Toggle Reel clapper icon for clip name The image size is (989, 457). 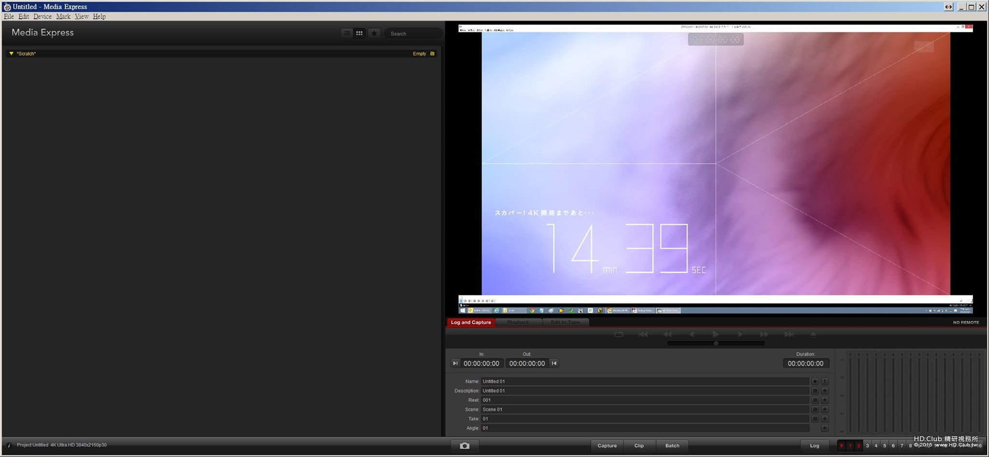[x=815, y=400]
